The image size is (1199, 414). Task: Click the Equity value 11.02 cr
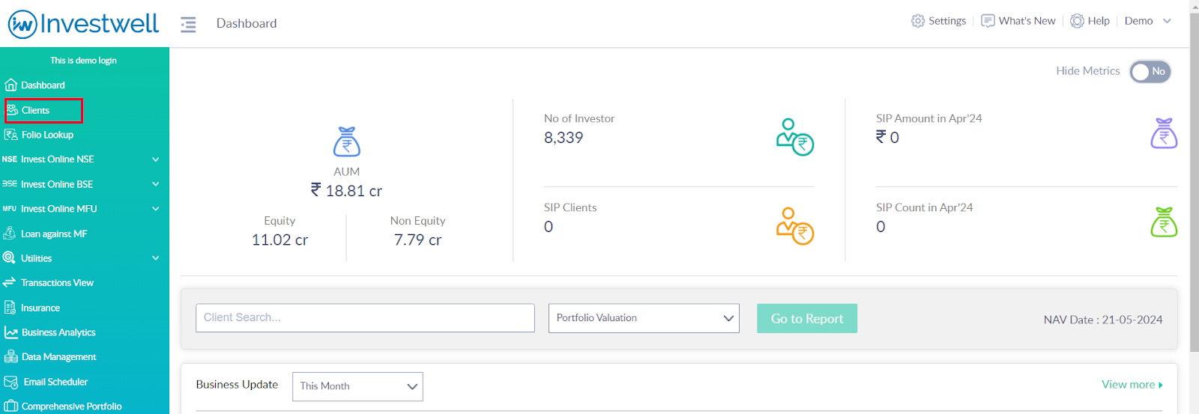[280, 240]
